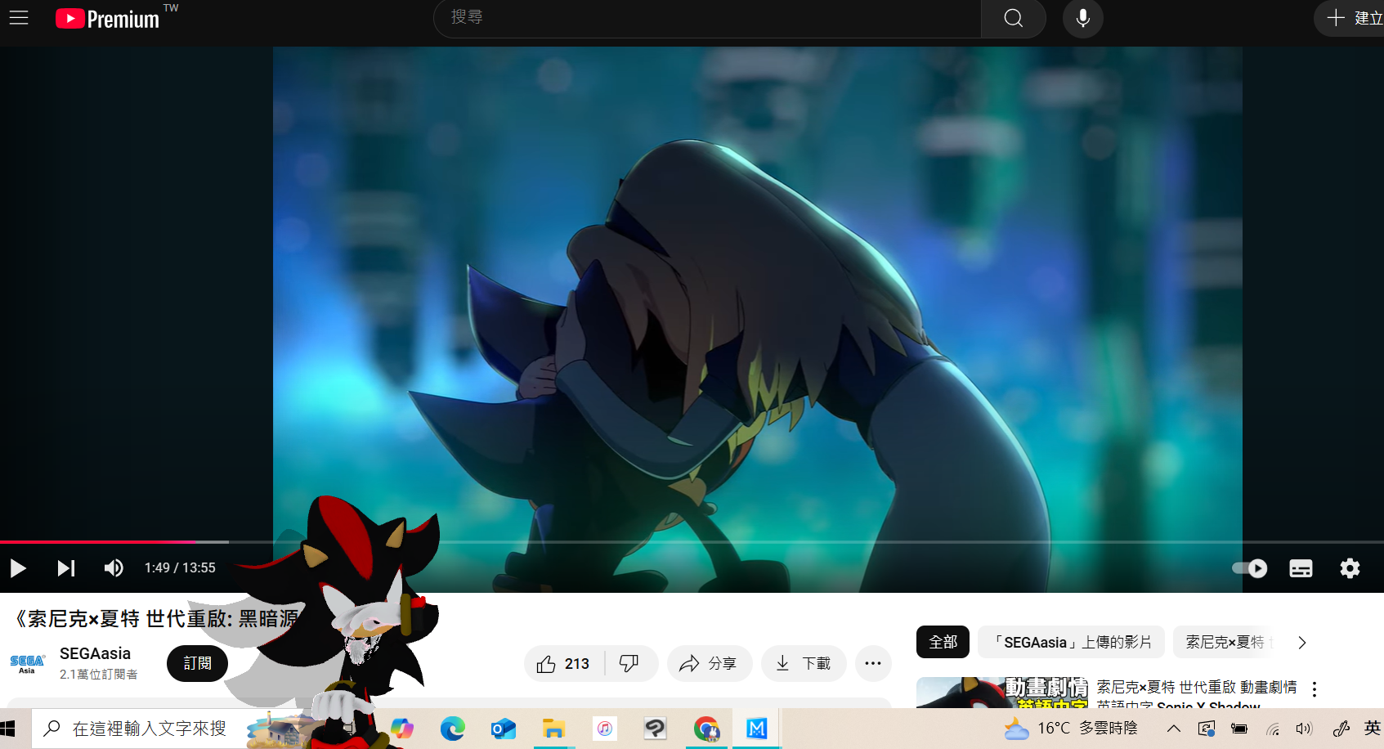
Task: Open iTunes music app in taskbar
Action: click(604, 729)
